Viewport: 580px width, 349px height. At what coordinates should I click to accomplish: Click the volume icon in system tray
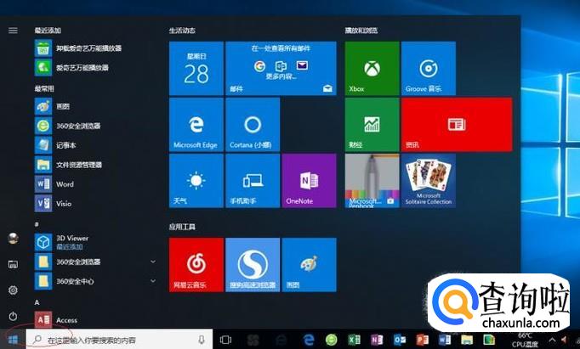564,340
